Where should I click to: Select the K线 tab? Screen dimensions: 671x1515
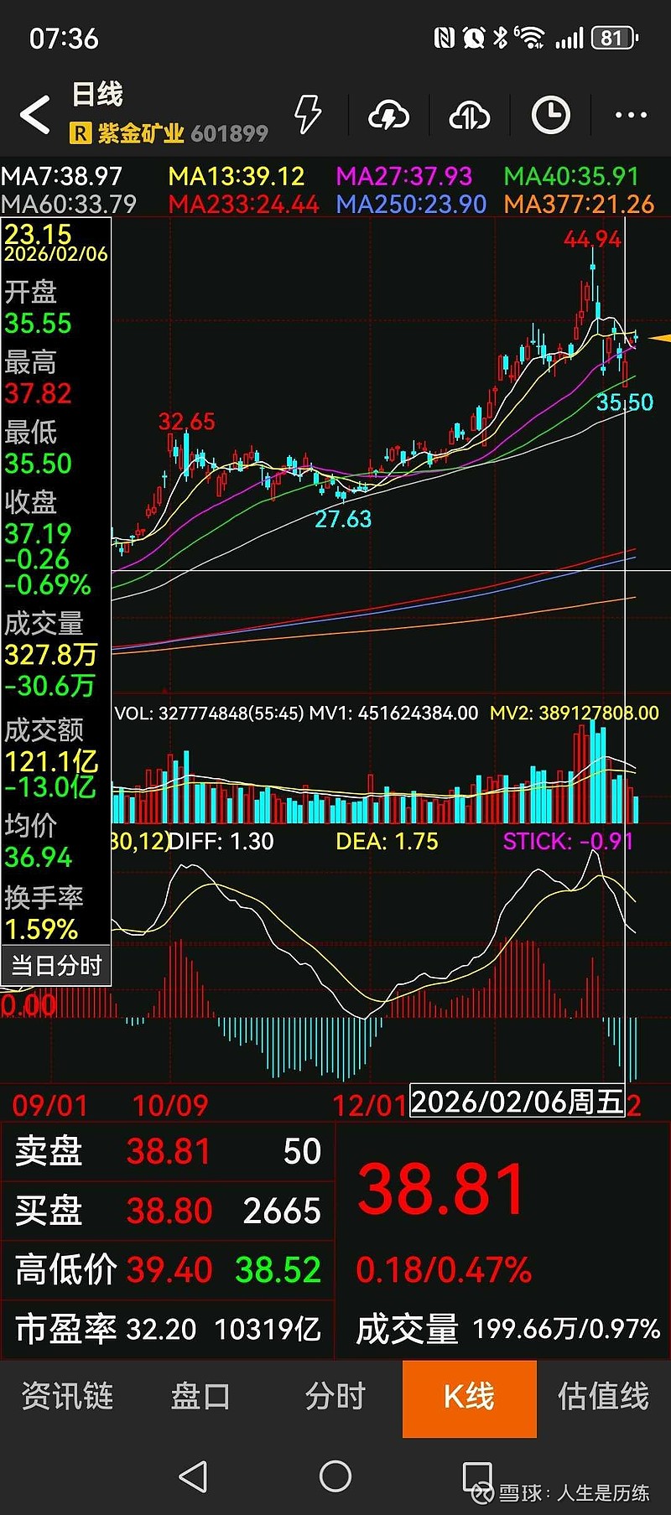[x=470, y=1398]
